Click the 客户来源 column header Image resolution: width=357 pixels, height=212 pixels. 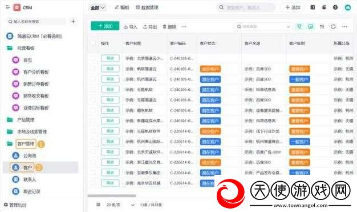coord(252,43)
